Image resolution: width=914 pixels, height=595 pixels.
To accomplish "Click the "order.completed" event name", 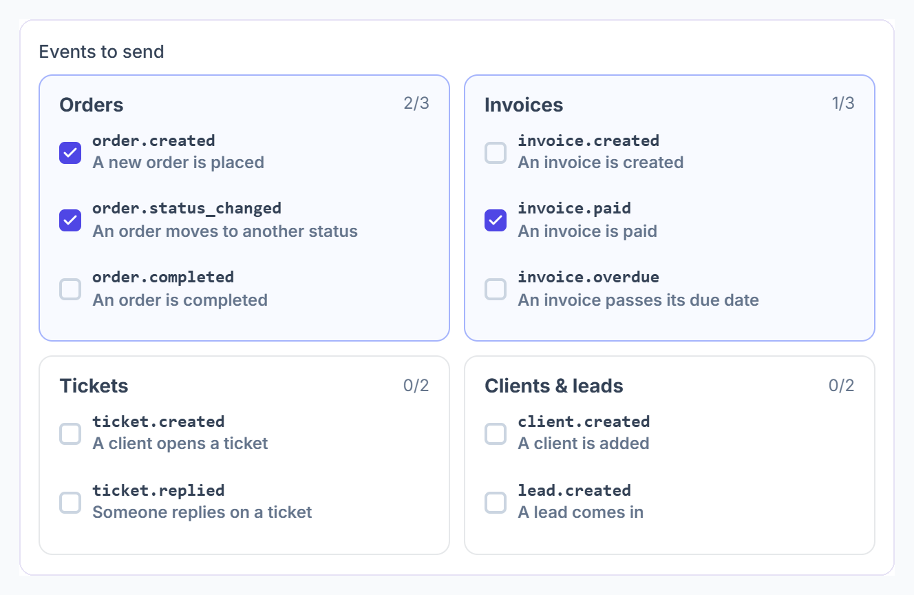I will 163,277.
